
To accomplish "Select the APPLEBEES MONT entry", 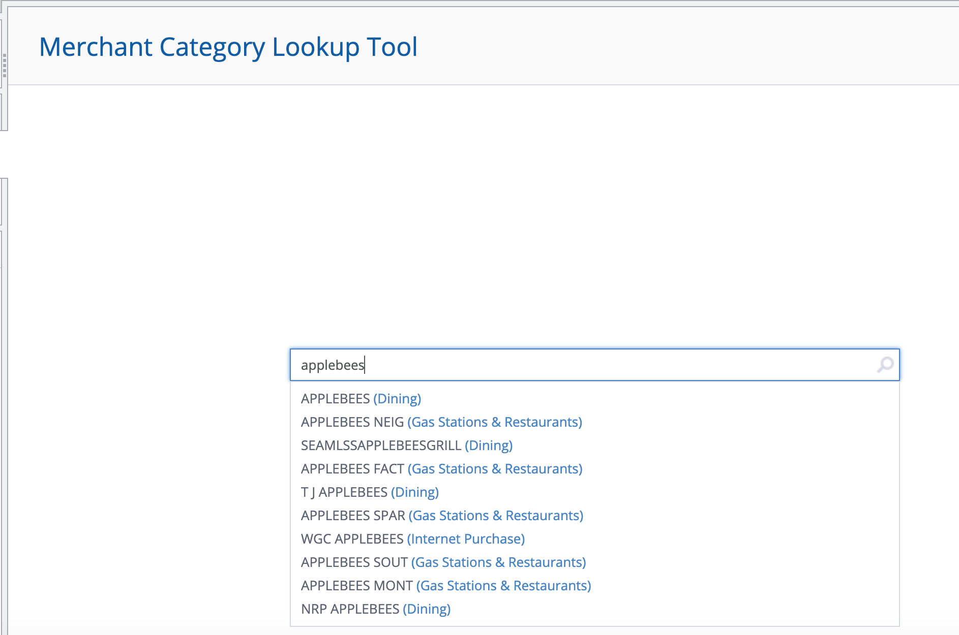I will pos(357,586).
